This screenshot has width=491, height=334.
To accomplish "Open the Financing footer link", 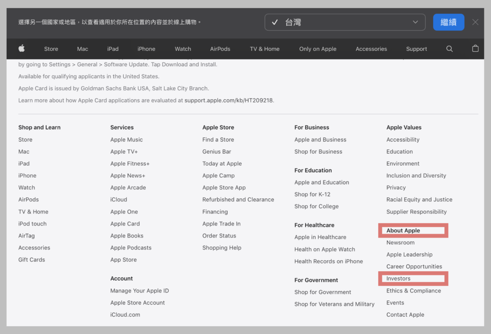I will (215, 212).
